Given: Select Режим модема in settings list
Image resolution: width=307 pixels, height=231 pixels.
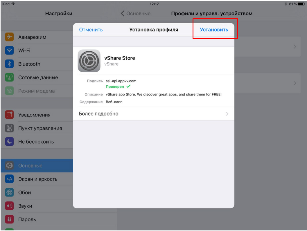Looking at the screenshot, I should [x=37, y=91].
